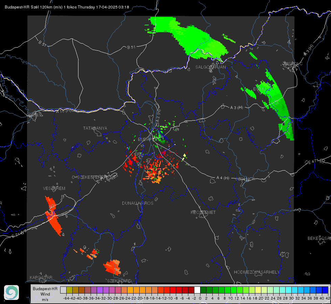Click the orange echo blob above Szekszárd
The height and width of the screenshot is (304, 331).
[112, 268]
